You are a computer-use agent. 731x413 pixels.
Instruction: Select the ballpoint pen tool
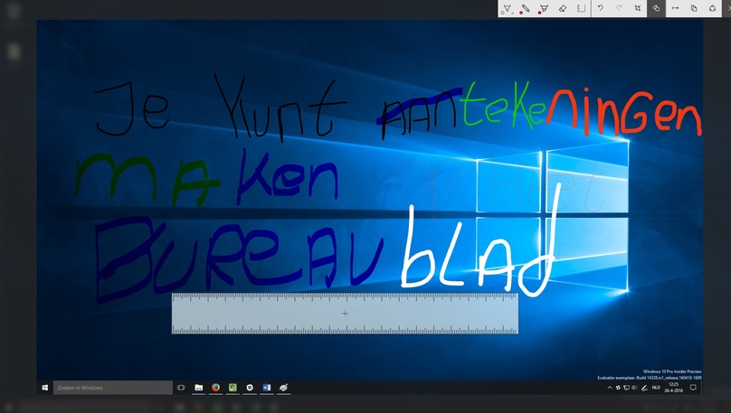pyautogui.click(x=507, y=8)
